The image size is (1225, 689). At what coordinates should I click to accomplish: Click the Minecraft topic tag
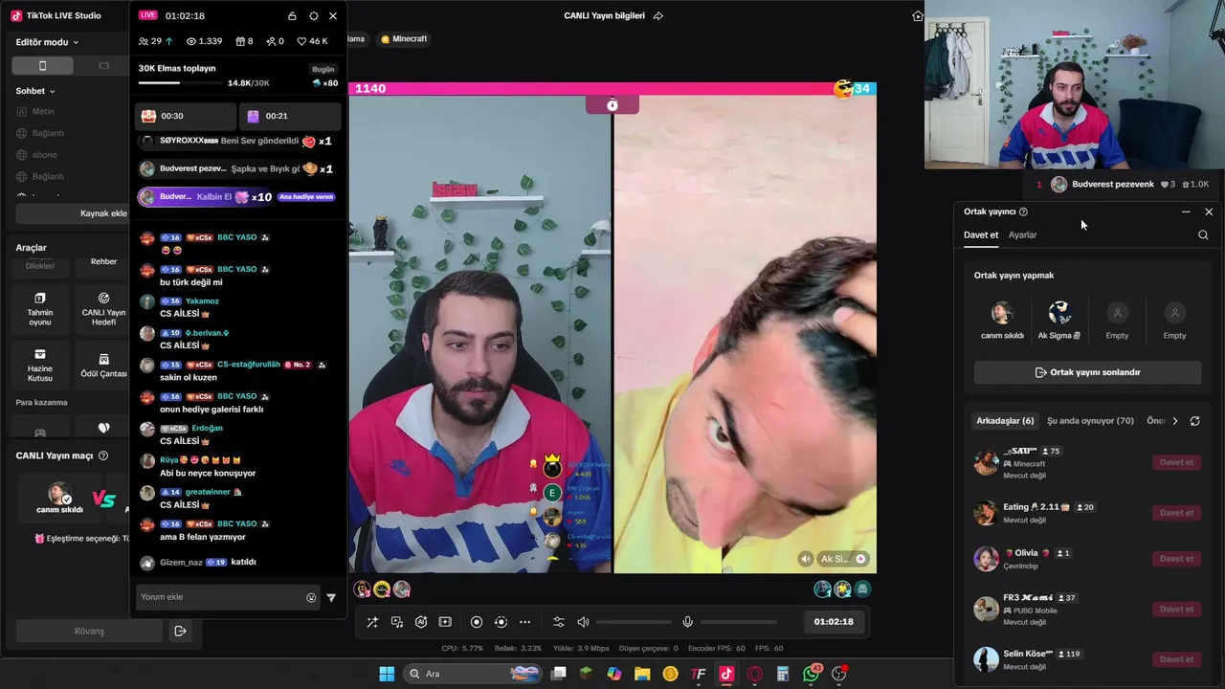(x=404, y=39)
